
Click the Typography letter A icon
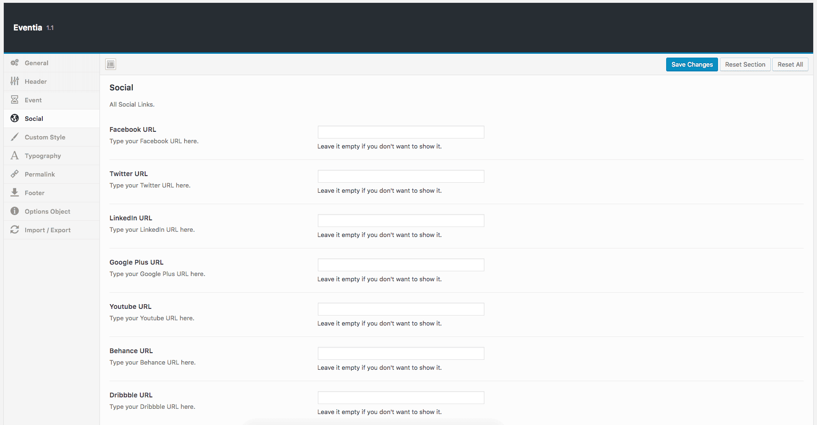pyautogui.click(x=15, y=156)
